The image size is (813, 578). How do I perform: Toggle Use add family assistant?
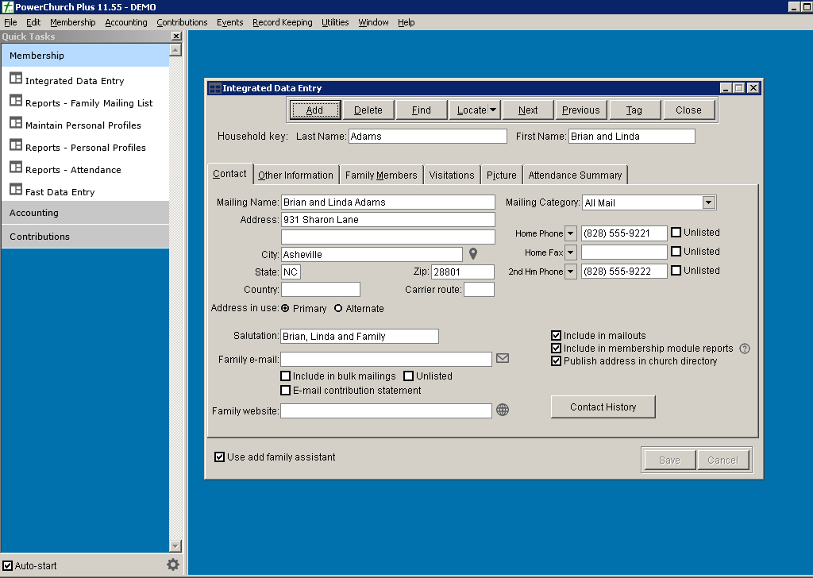click(219, 457)
